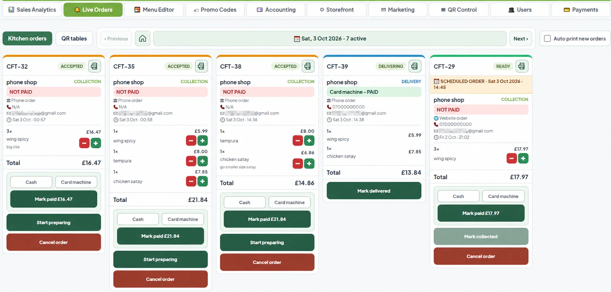Increase tempura quantity in CFT-35
Viewport: 611px width, 292px height.
[202, 161]
